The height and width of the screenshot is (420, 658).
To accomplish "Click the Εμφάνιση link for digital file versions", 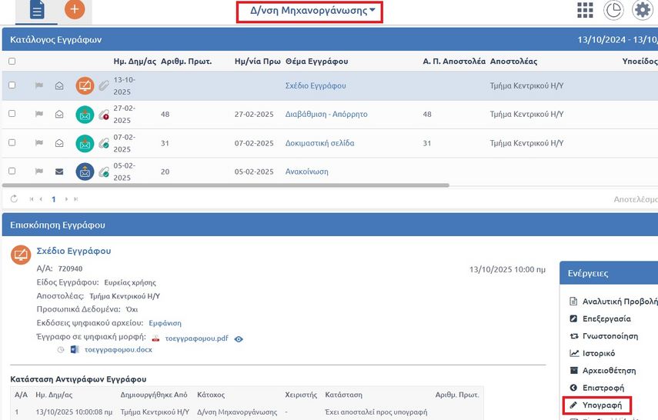I will 165,323.
